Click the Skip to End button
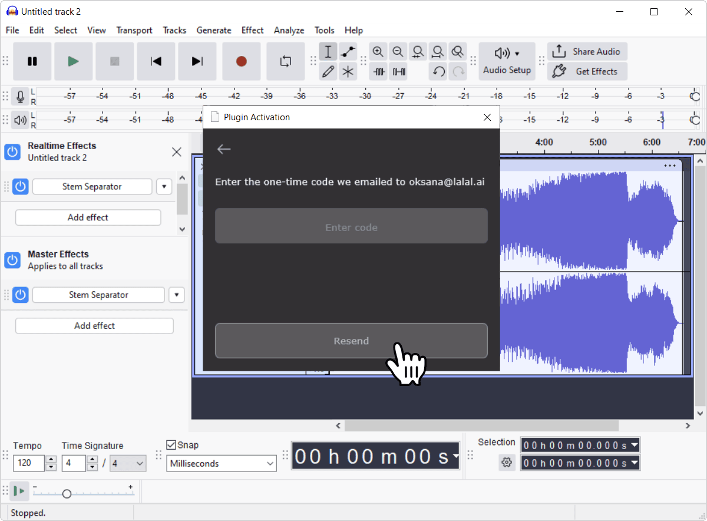Viewport: 707px width, 521px height. (x=197, y=61)
